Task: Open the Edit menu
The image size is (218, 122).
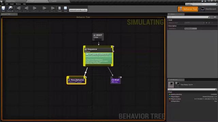Action: [7, 4]
